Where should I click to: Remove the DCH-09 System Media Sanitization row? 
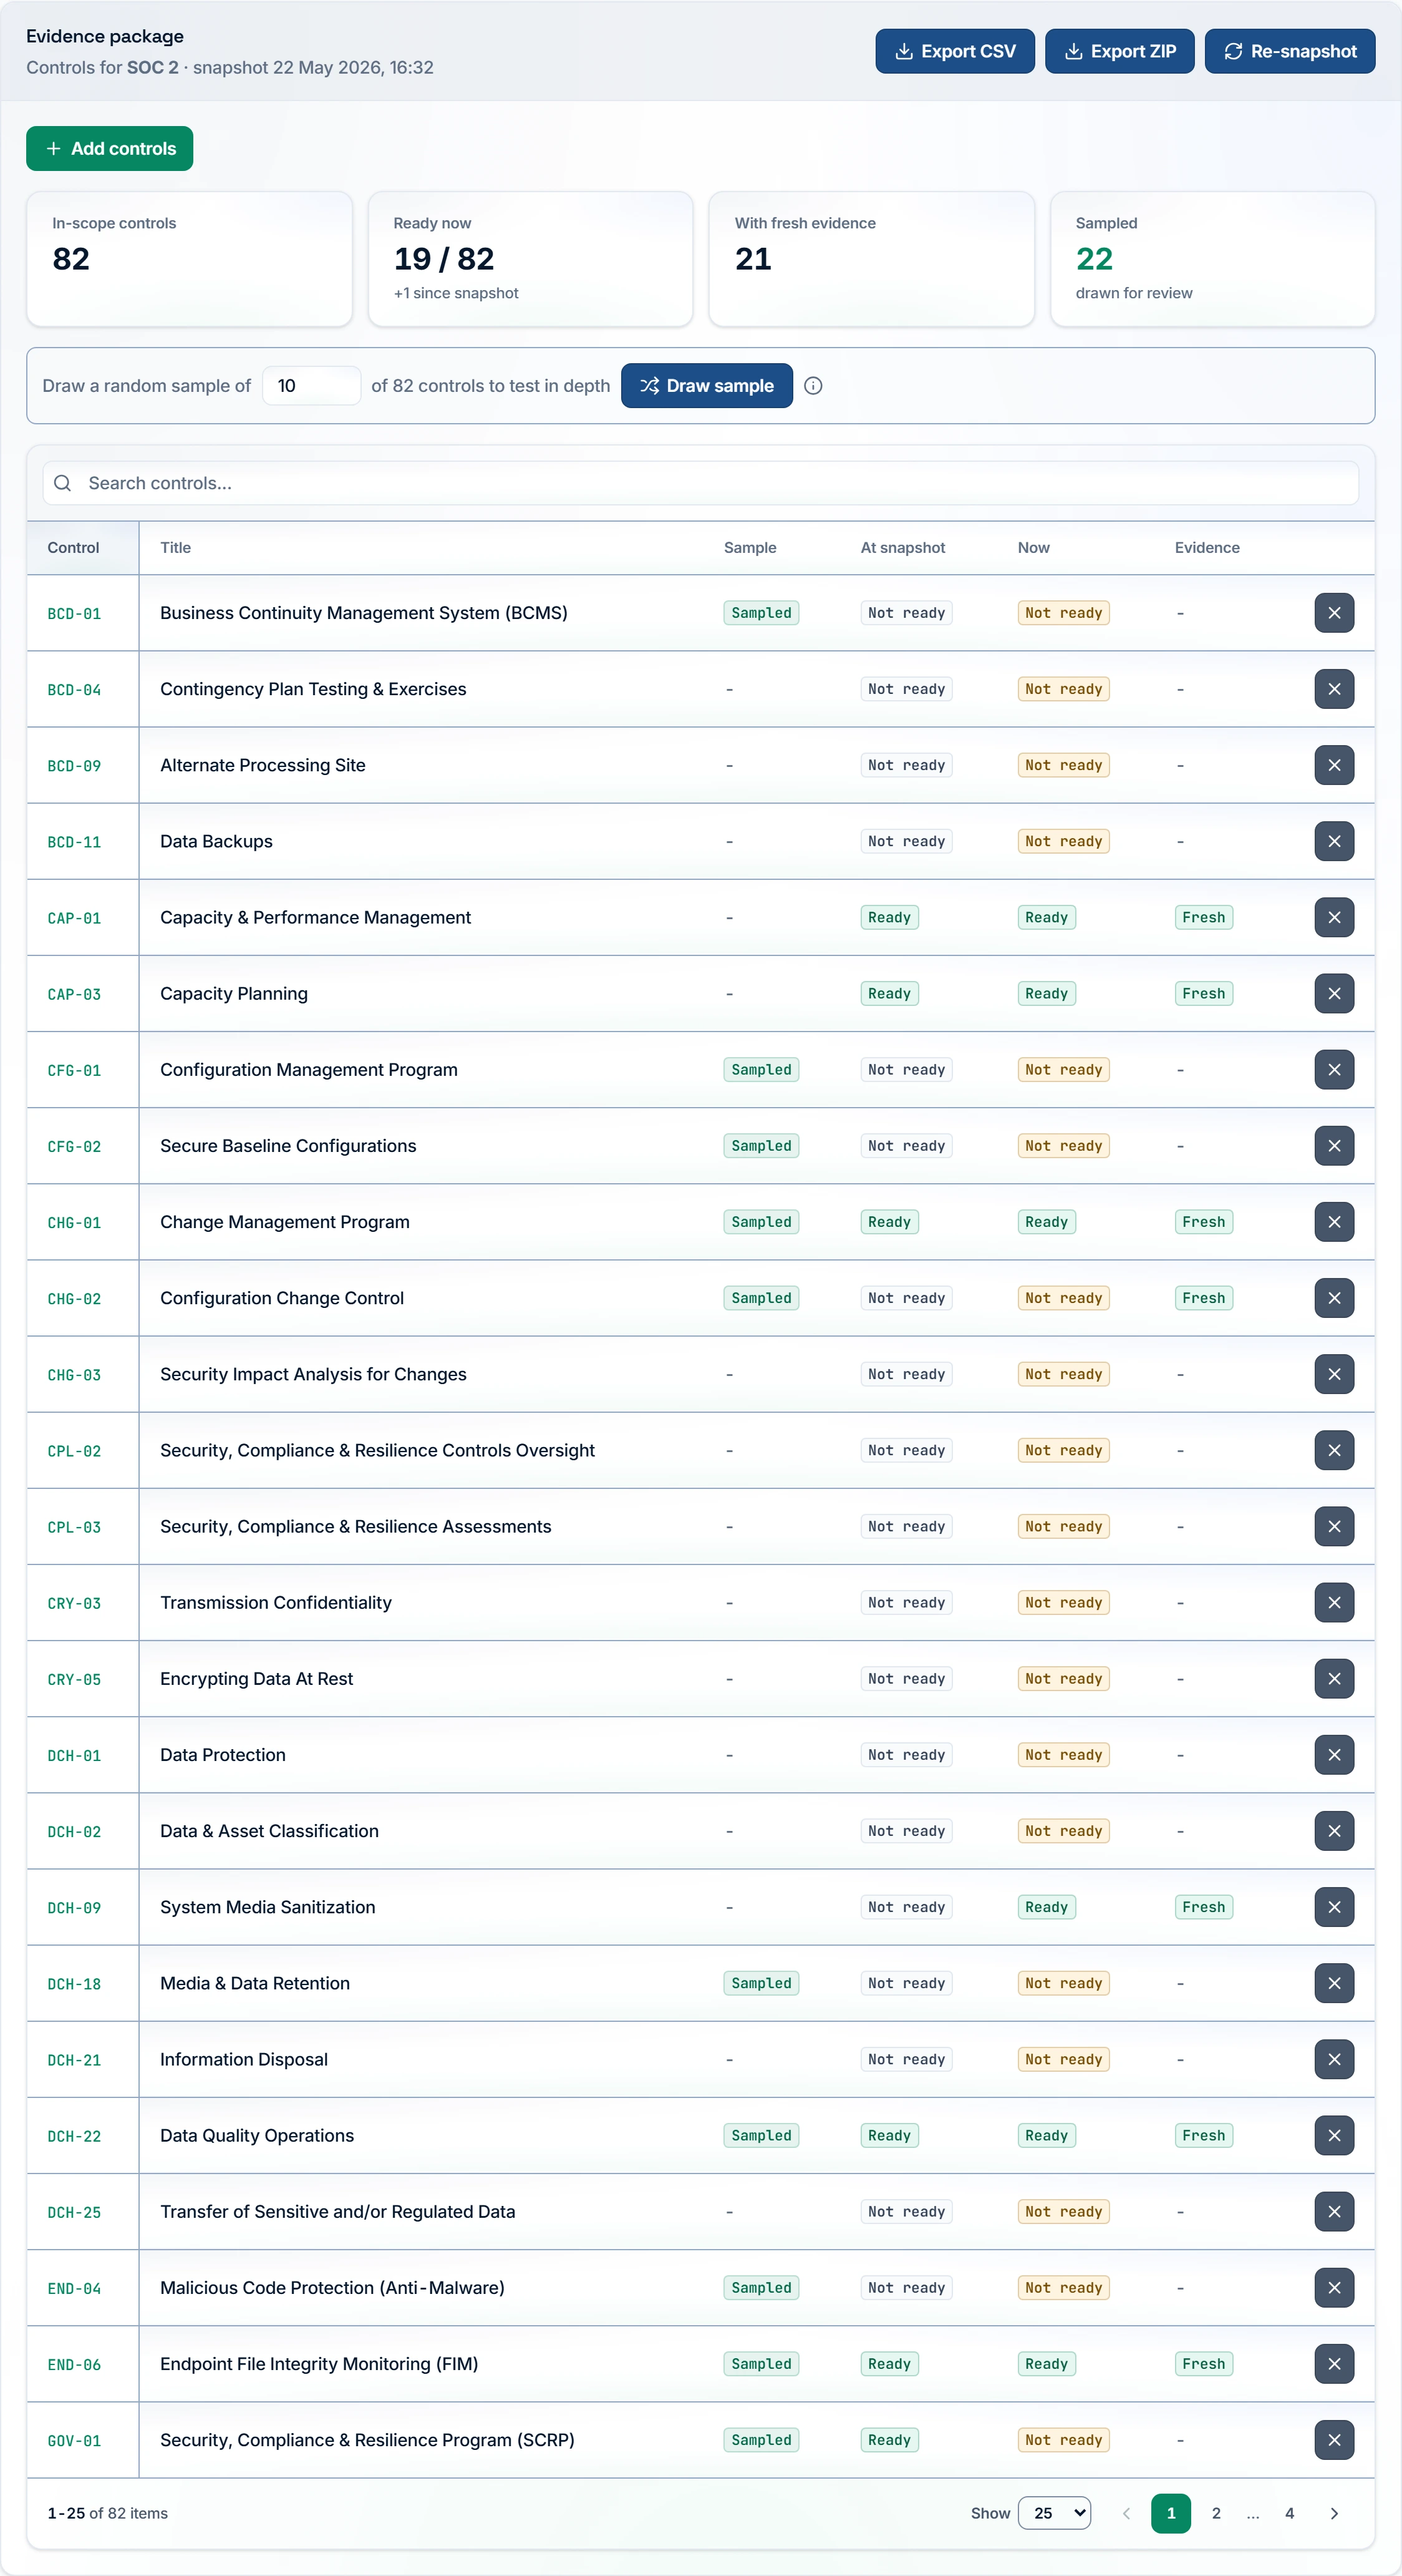1334,1907
